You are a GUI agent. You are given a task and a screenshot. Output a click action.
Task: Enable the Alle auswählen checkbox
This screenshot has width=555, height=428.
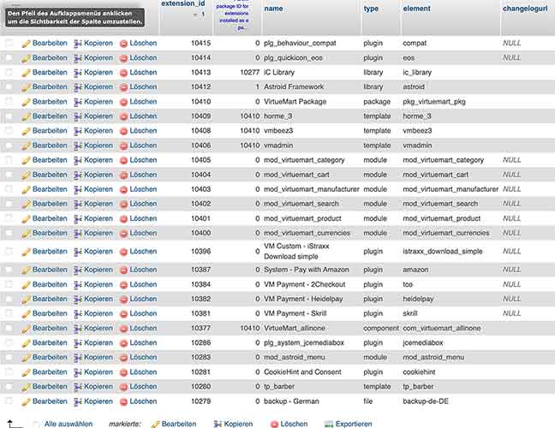(x=36, y=424)
